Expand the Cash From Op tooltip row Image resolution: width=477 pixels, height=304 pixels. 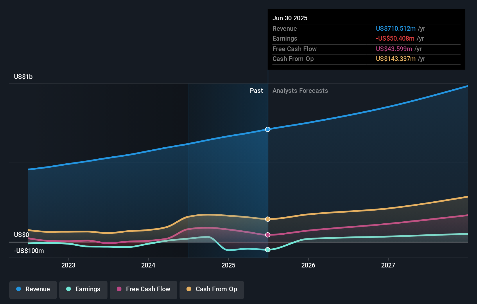click(293, 59)
